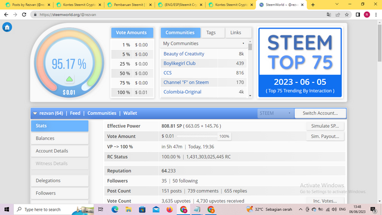Screen dimensions: 382x215
Task: Switch to the Communities tab
Action: pos(180,33)
